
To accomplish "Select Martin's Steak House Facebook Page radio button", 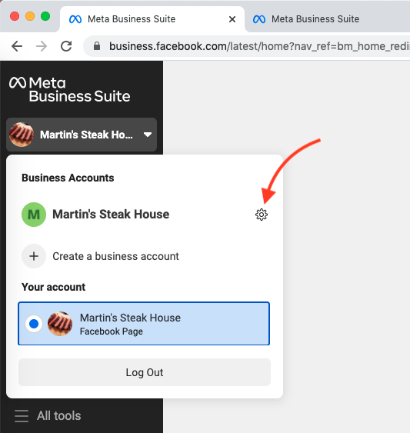I will point(34,324).
